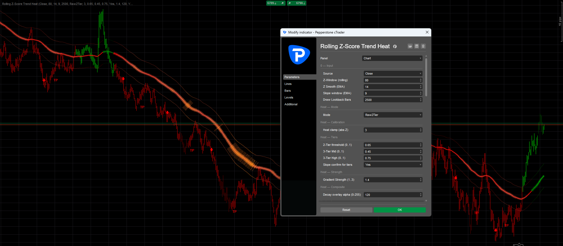Increment the Z-Window rolling value
Screen dimensions: 563x246
(421, 79)
